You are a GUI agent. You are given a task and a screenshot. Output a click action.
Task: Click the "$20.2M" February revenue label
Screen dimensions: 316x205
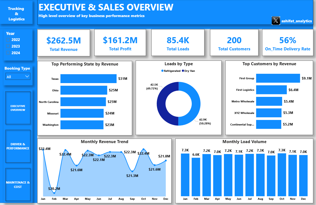(54, 189)
